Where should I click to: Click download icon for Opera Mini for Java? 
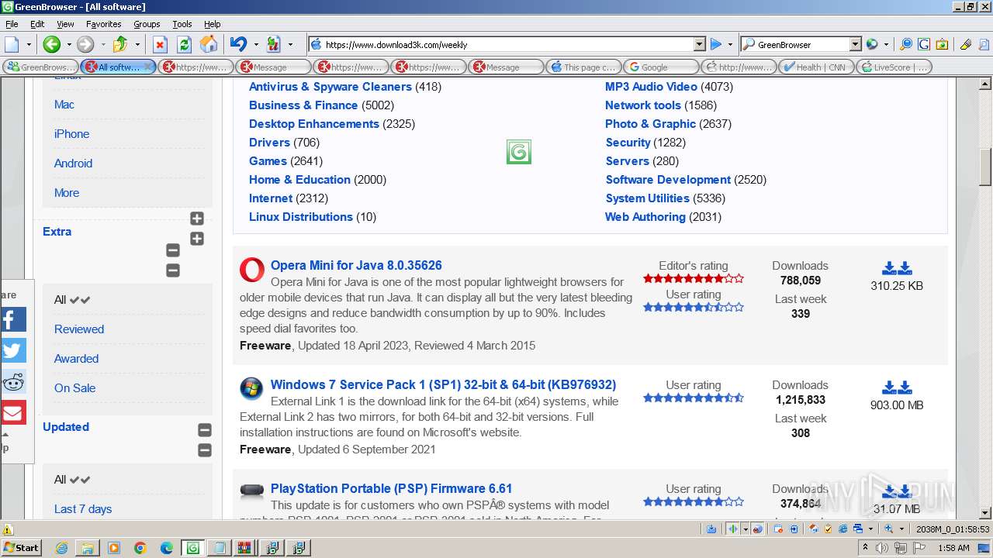point(897,268)
